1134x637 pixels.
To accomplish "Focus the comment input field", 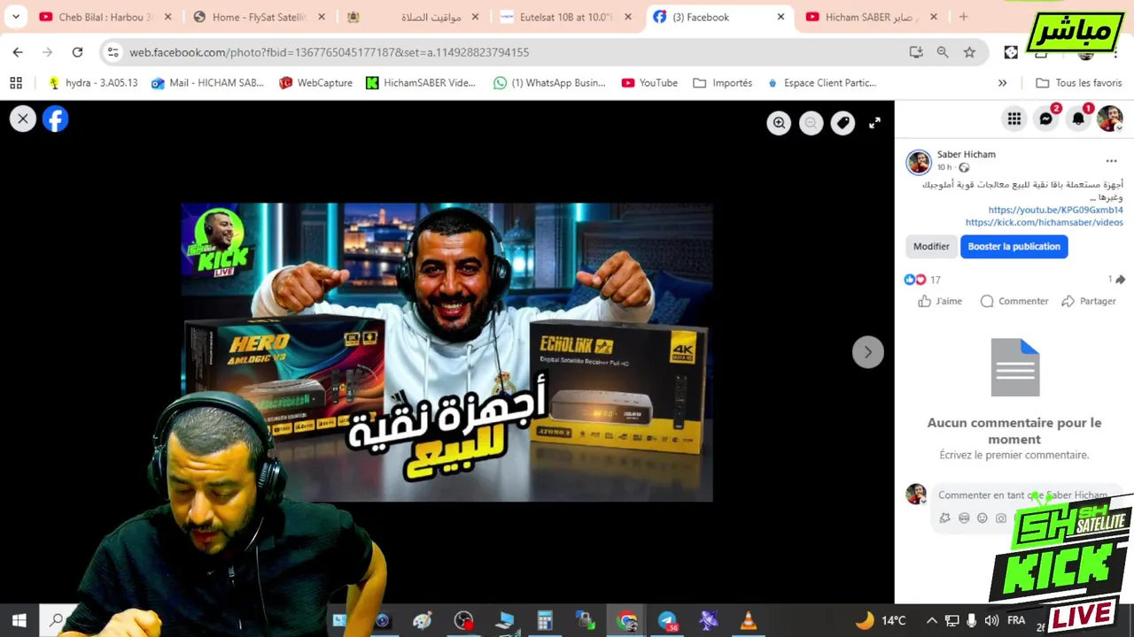I will coord(1023,495).
